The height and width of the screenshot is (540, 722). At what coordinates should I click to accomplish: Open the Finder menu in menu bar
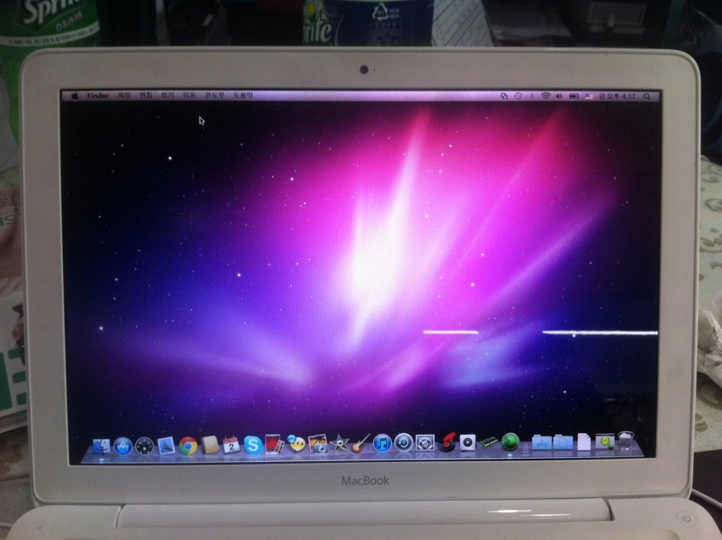point(98,96)
